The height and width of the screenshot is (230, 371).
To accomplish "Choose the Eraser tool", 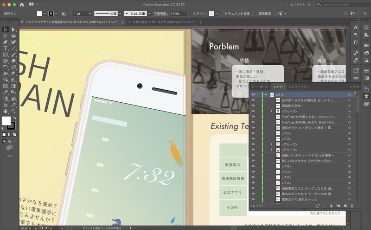I will pos(13,61).
